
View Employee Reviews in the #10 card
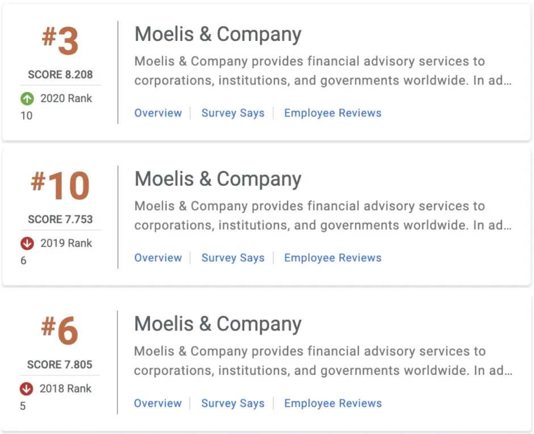pos(332,258)
